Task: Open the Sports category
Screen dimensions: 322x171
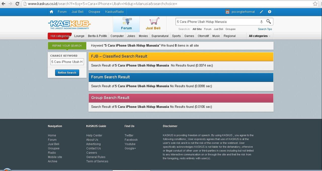Action: pyautogui.click(x=176, y=36)
